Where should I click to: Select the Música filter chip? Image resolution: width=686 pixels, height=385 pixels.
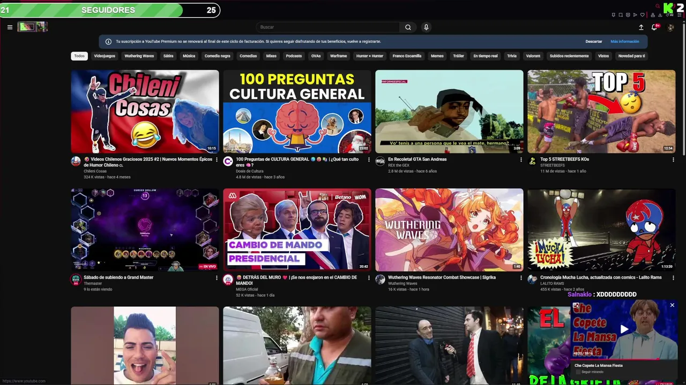coord(189,56)
